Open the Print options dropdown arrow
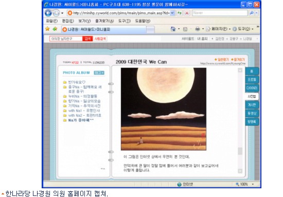Viewport: 283px width, 197px height. click(203, 29)
